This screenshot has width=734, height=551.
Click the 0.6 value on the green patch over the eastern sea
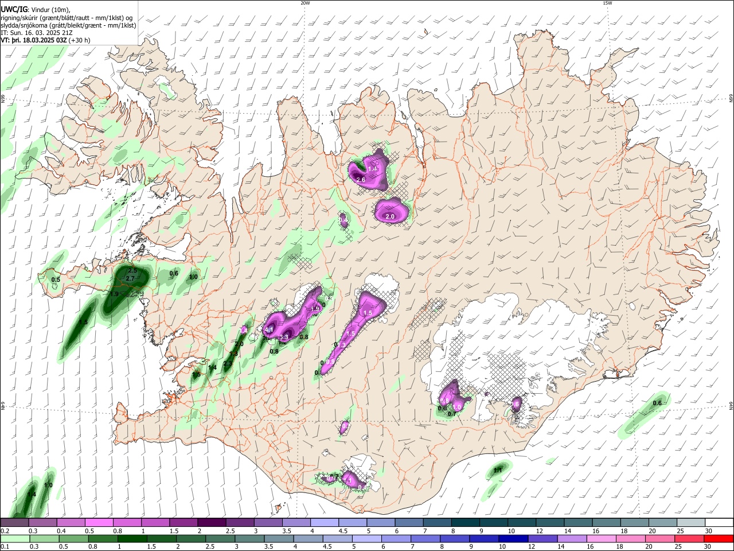657,403
